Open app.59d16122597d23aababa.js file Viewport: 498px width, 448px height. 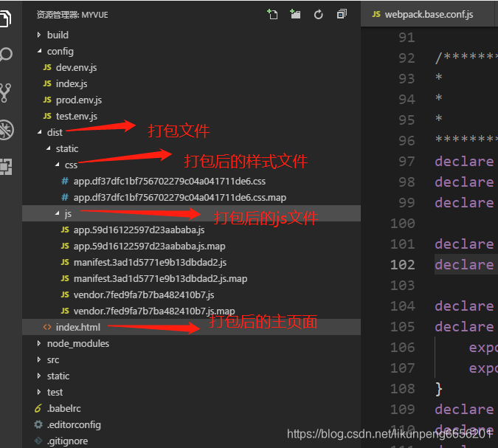pos(191,230)
